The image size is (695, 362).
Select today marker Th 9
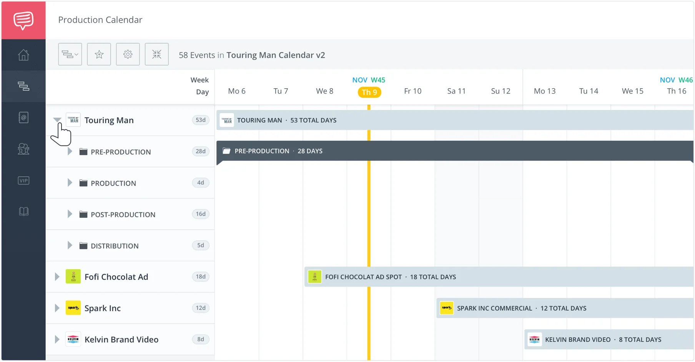369,92
